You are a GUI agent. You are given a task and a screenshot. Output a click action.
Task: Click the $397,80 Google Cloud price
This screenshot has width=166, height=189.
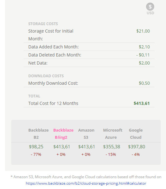(x=136, y=147)
